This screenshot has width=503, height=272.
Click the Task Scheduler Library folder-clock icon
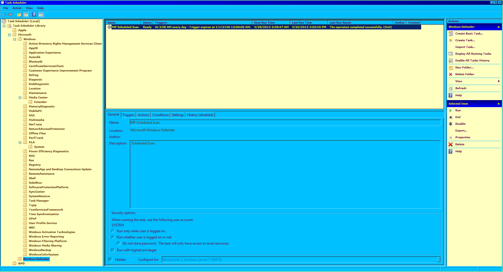[x=9, y=26]
